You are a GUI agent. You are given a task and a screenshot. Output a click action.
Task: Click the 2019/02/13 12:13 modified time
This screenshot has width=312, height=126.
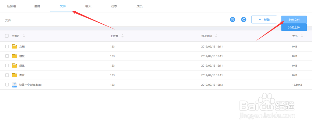212,85
